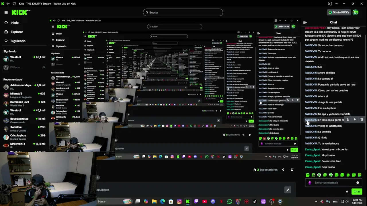Click the purple microphone icon in the chat input
The height and width of the screenshot is (206, 367).
(310, 183)
